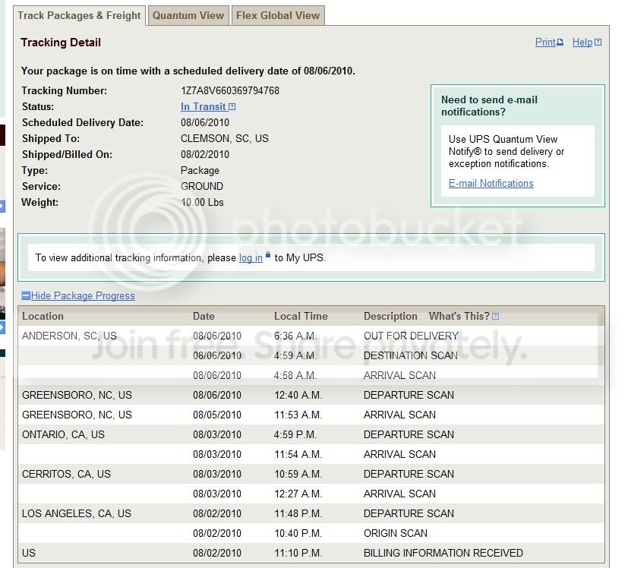Click the question icon next to In Transit
Screen dimensions: 628x568
point(232,107)
